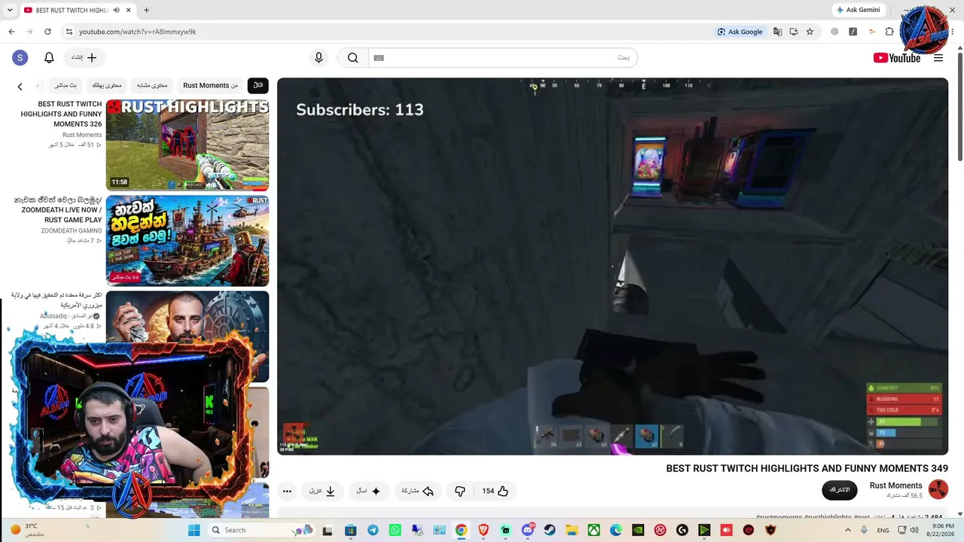Open the weather widget showing 31°C
This screenshot has width=964, height=542.
[x=28, y=530]
